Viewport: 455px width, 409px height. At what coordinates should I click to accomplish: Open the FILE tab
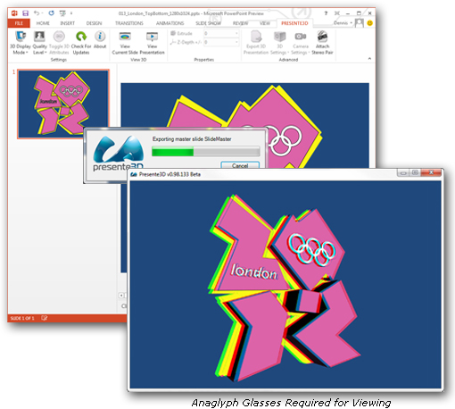click(19, 23)
